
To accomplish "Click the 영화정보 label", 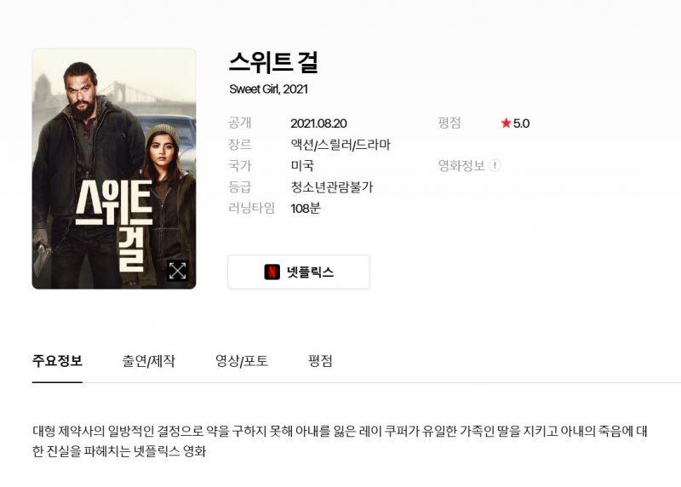I will coord(461,165).
